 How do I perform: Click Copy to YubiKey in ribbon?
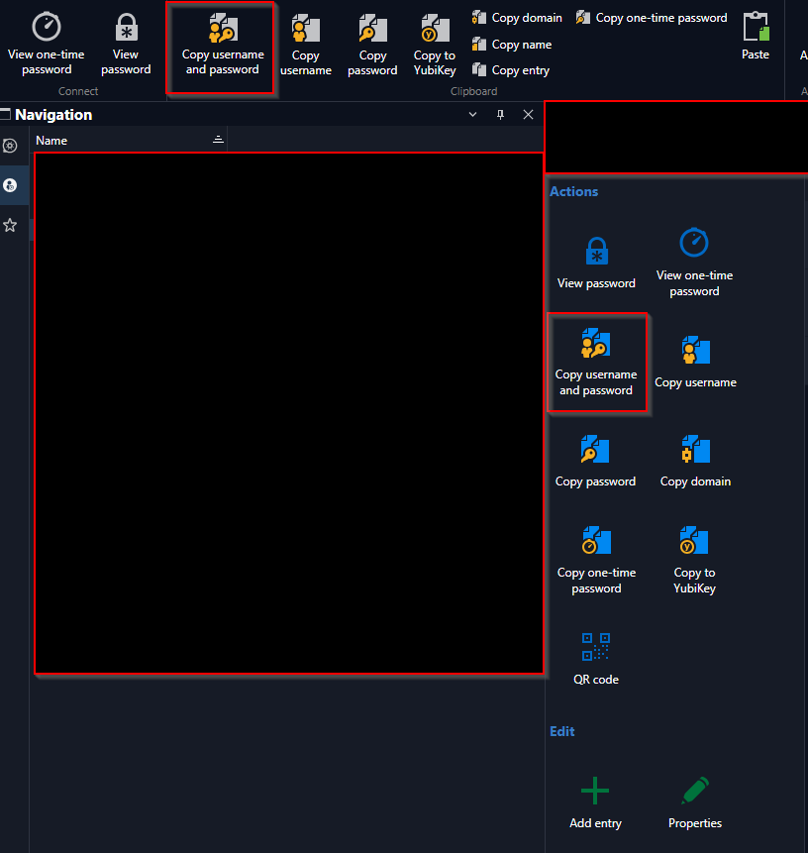(435, 46)
